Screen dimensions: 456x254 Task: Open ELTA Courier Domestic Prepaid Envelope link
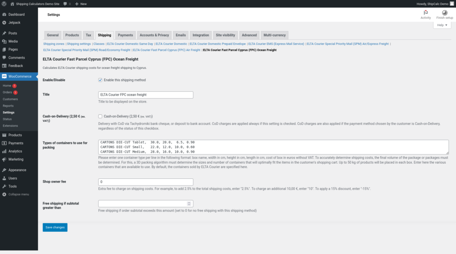[217, 44]
